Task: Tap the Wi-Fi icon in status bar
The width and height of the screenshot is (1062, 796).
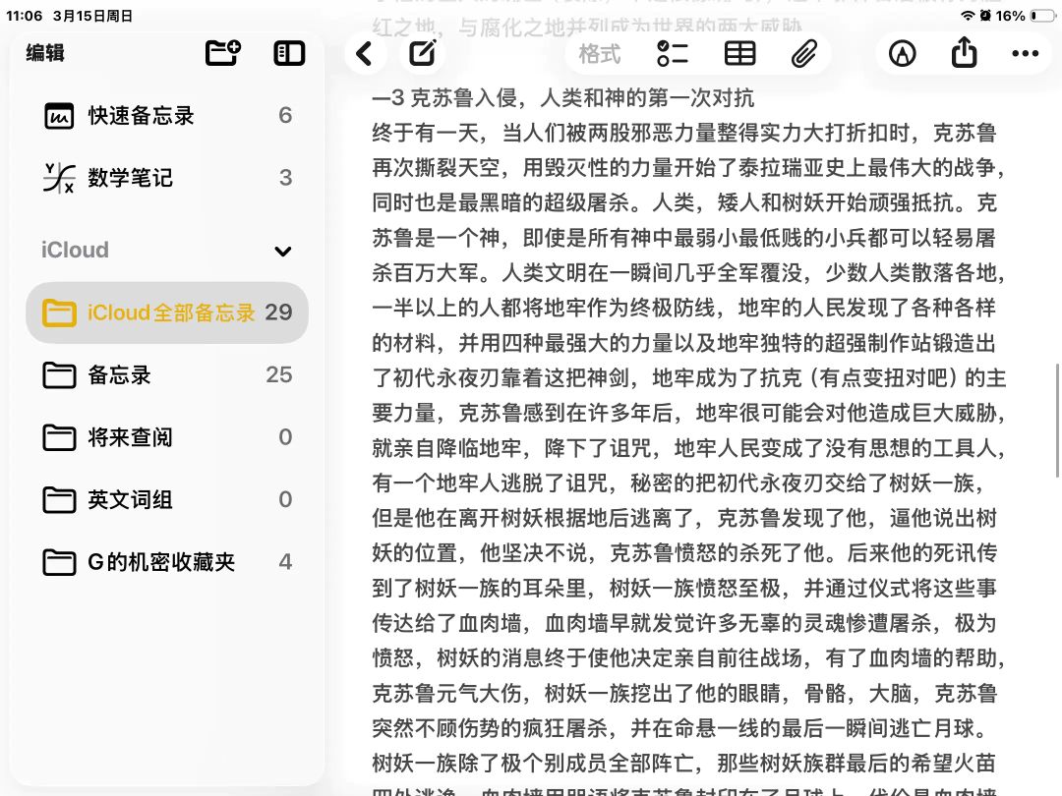Action: point(969,16)
